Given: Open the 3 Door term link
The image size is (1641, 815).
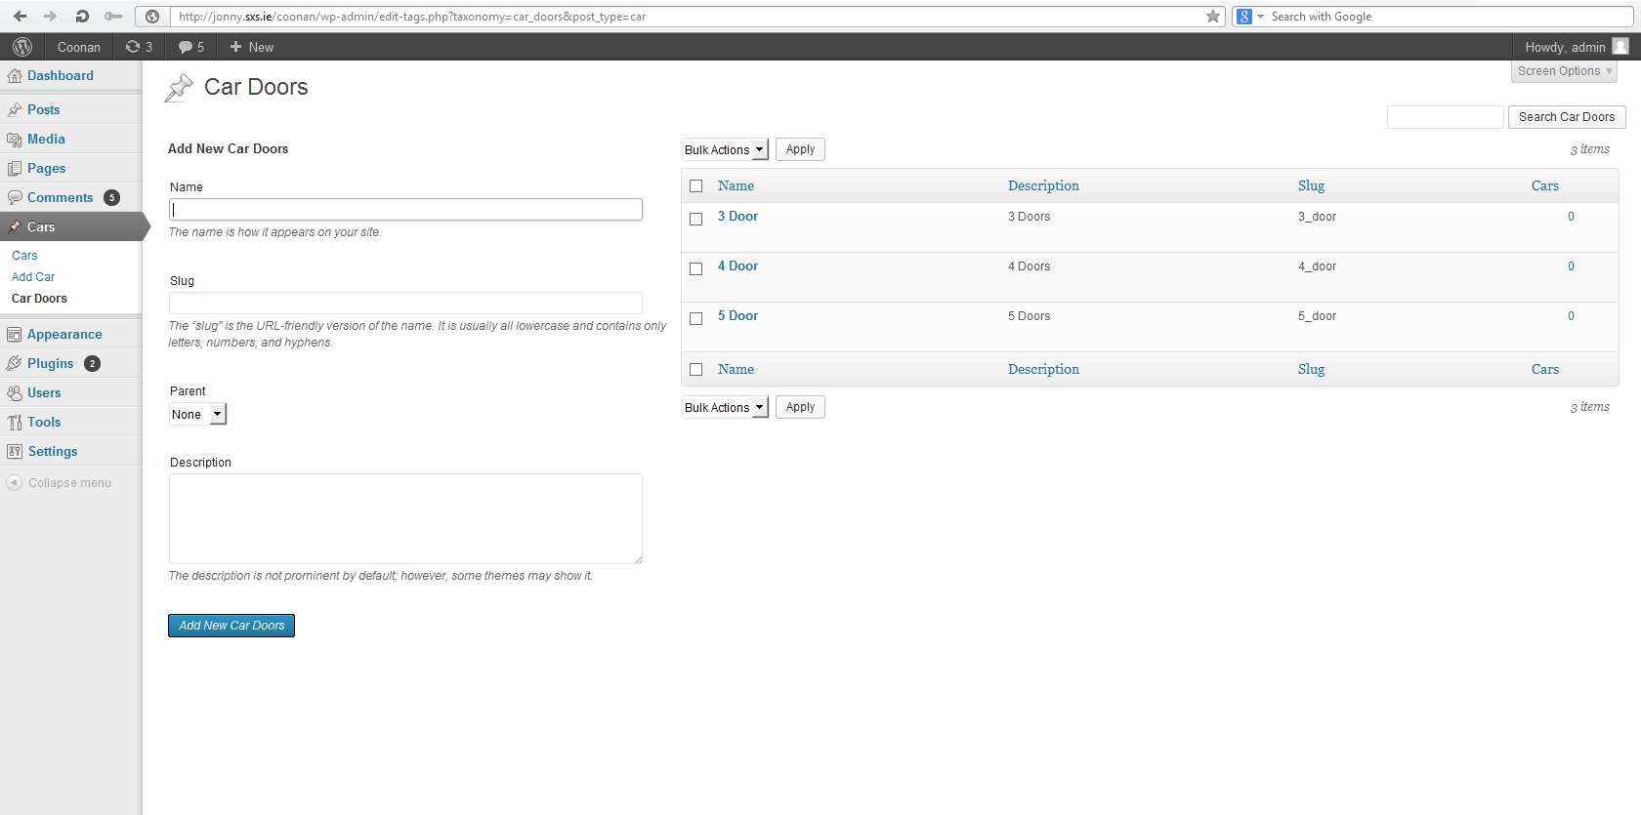Looking at the screenshot, I should coord(737,217).
